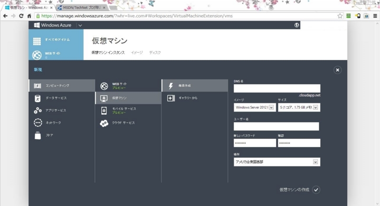Image resolution: width=380 pixels, height=206 pixels.
Task: Click the green extension icon in toolbar
Action: click(x=349, y=16)
